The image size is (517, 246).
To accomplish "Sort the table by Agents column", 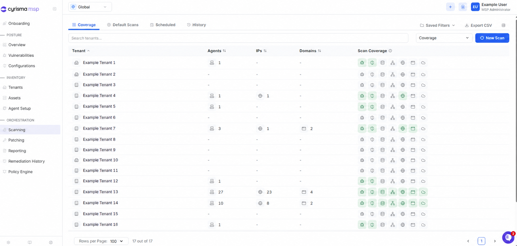I will pyautogui.click(x=217, y=51).
